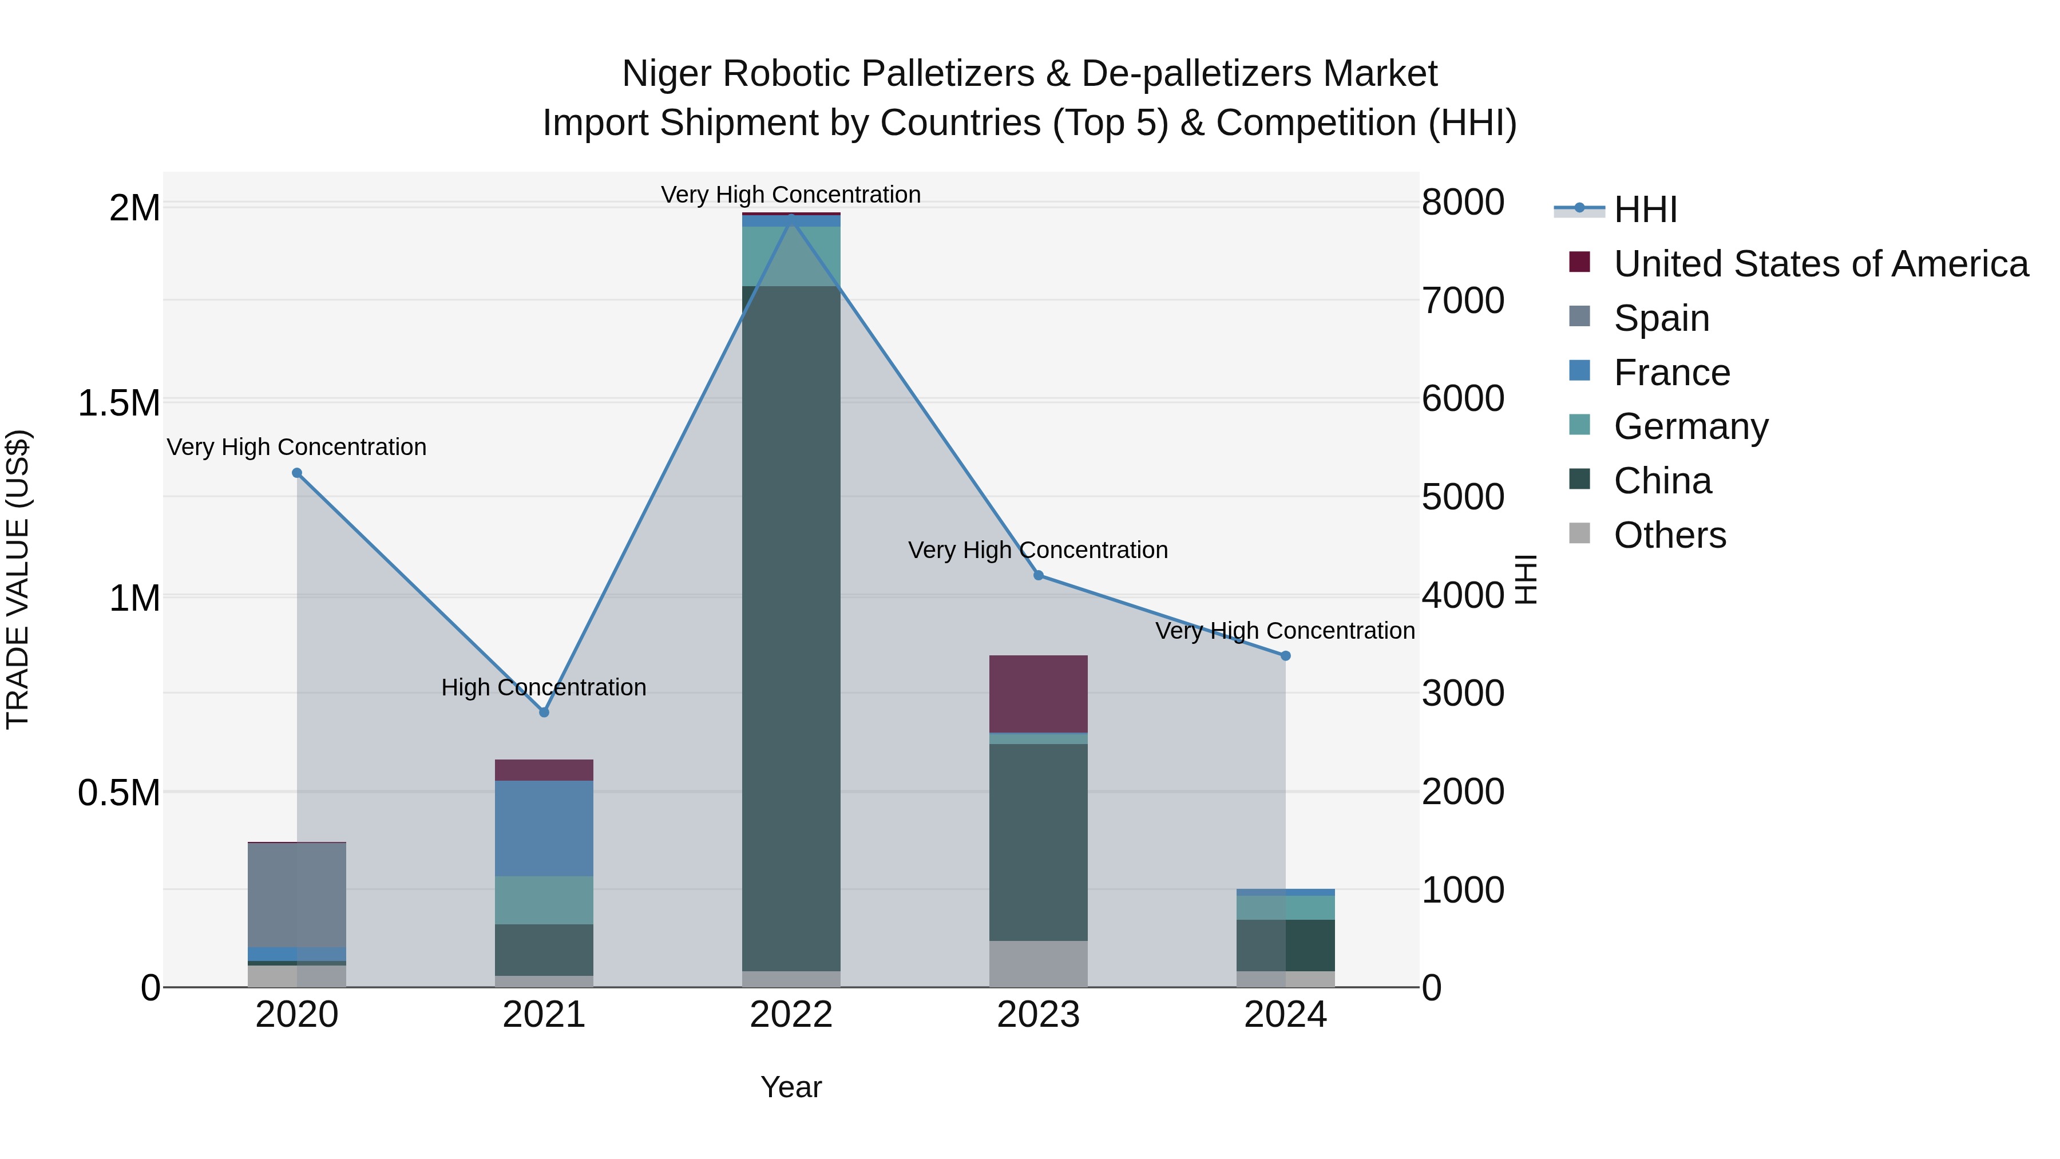The image size is (2060, 1159).
Task: Click the 2021 HHI data point
Action: 544,712
